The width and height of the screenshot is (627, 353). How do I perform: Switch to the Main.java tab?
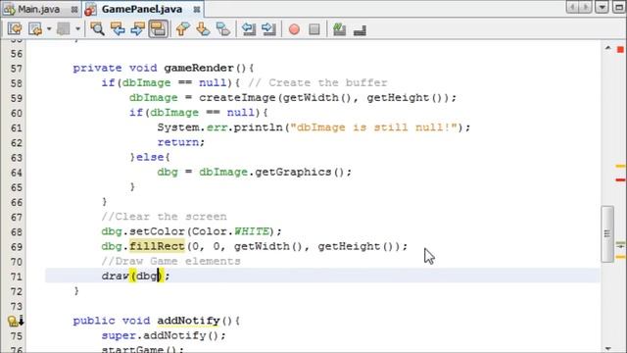(39, 9)
